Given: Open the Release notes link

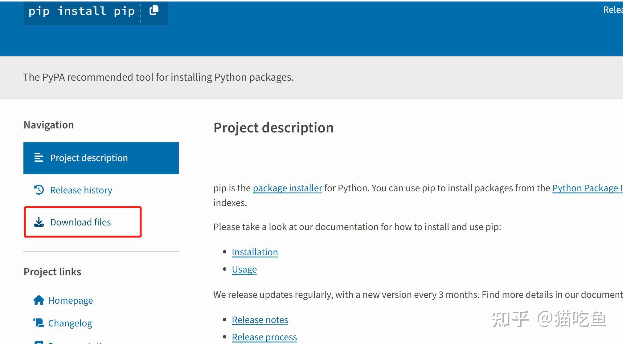Looking at the screenshot, I should tap(260, 320).
